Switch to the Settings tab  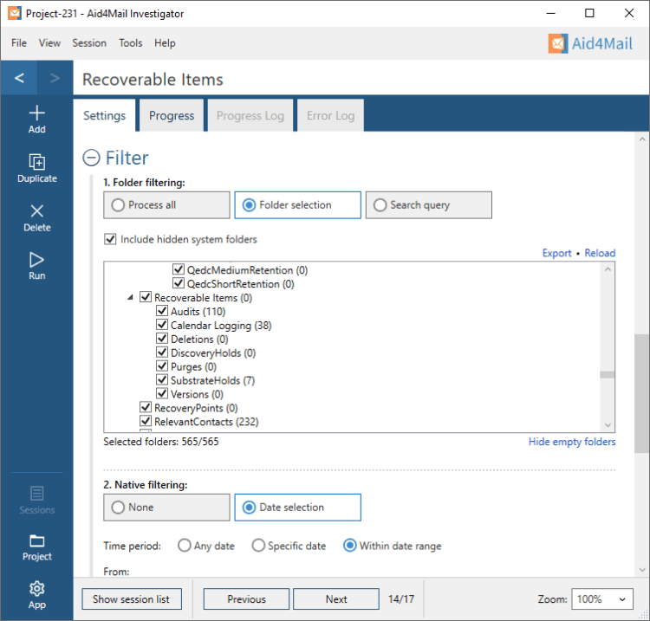[x=105, y=115]
